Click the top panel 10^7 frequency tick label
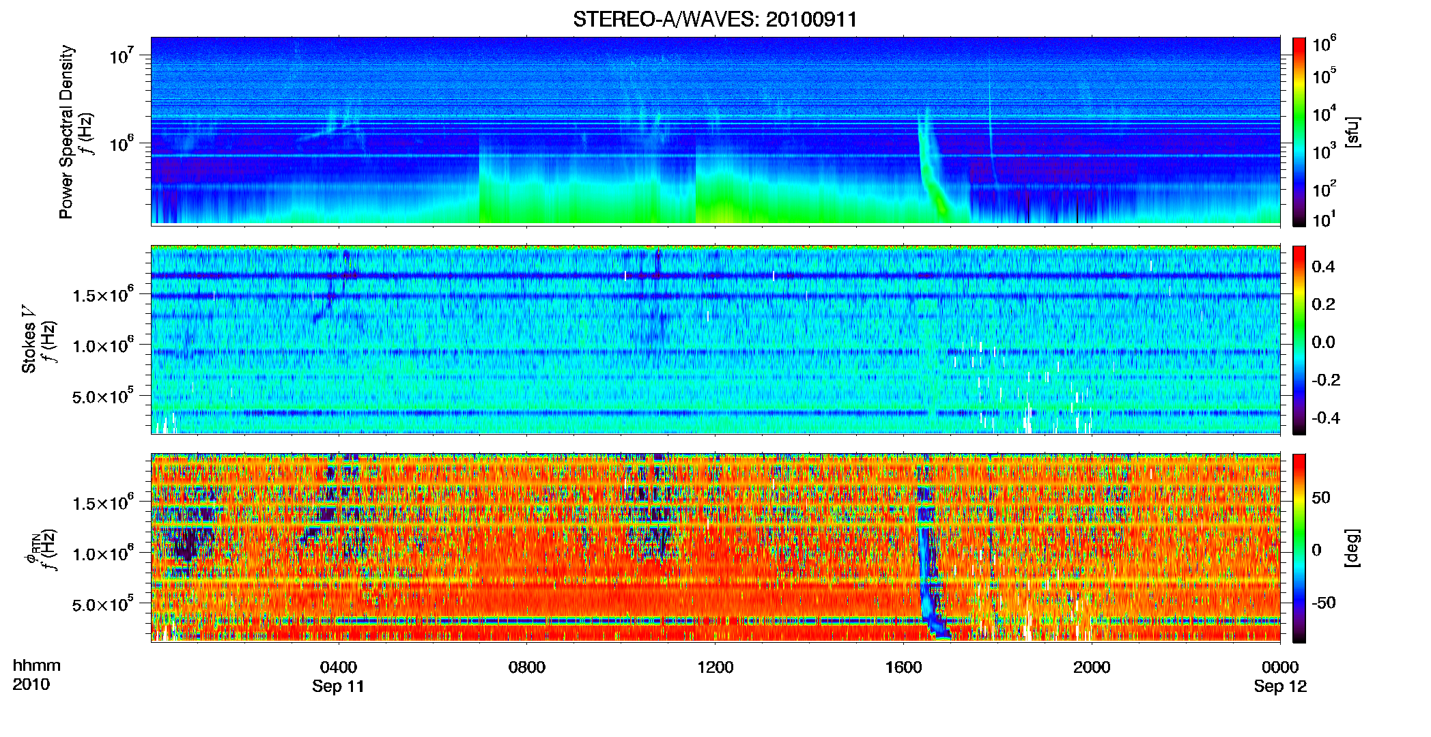Image resolution: width=1431 pixels, height=737 pixels. tap(120, 55)
